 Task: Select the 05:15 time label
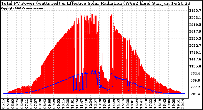(x=3, y=104)
